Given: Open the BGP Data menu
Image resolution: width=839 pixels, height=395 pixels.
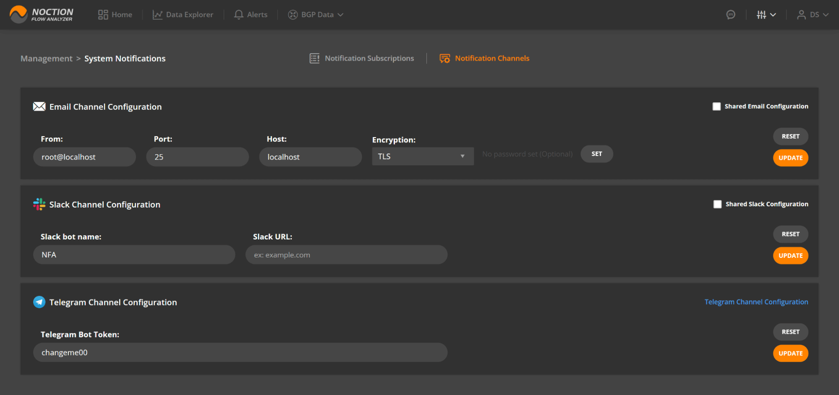Looking at the screenshot, I should tap(316, 15).
